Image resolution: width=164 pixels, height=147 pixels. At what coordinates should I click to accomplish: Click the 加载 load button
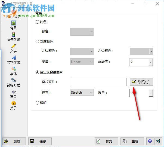[x=14, y=141]
